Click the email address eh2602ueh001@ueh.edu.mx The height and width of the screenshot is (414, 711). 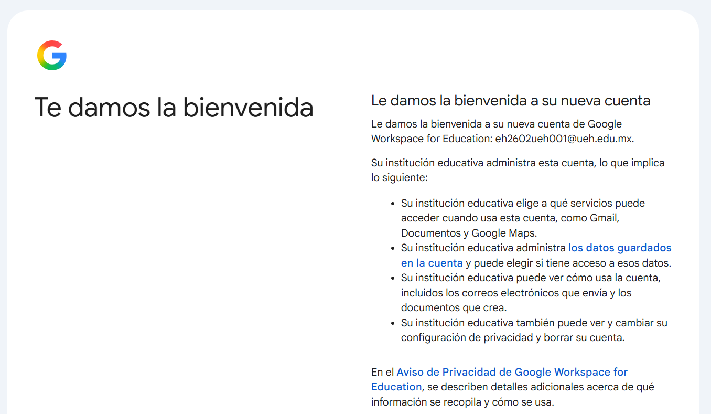point(564,139)
